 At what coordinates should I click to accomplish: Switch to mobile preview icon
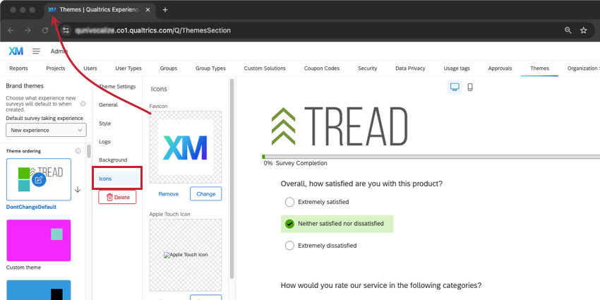point(470,88)
